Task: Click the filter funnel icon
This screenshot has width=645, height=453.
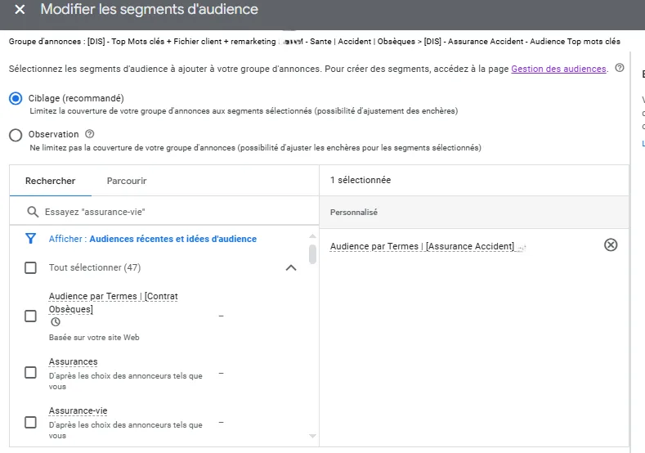Action: point(30,239)
